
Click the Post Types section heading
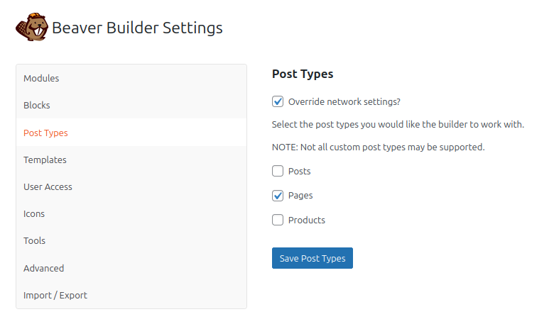tap(303, 74)
